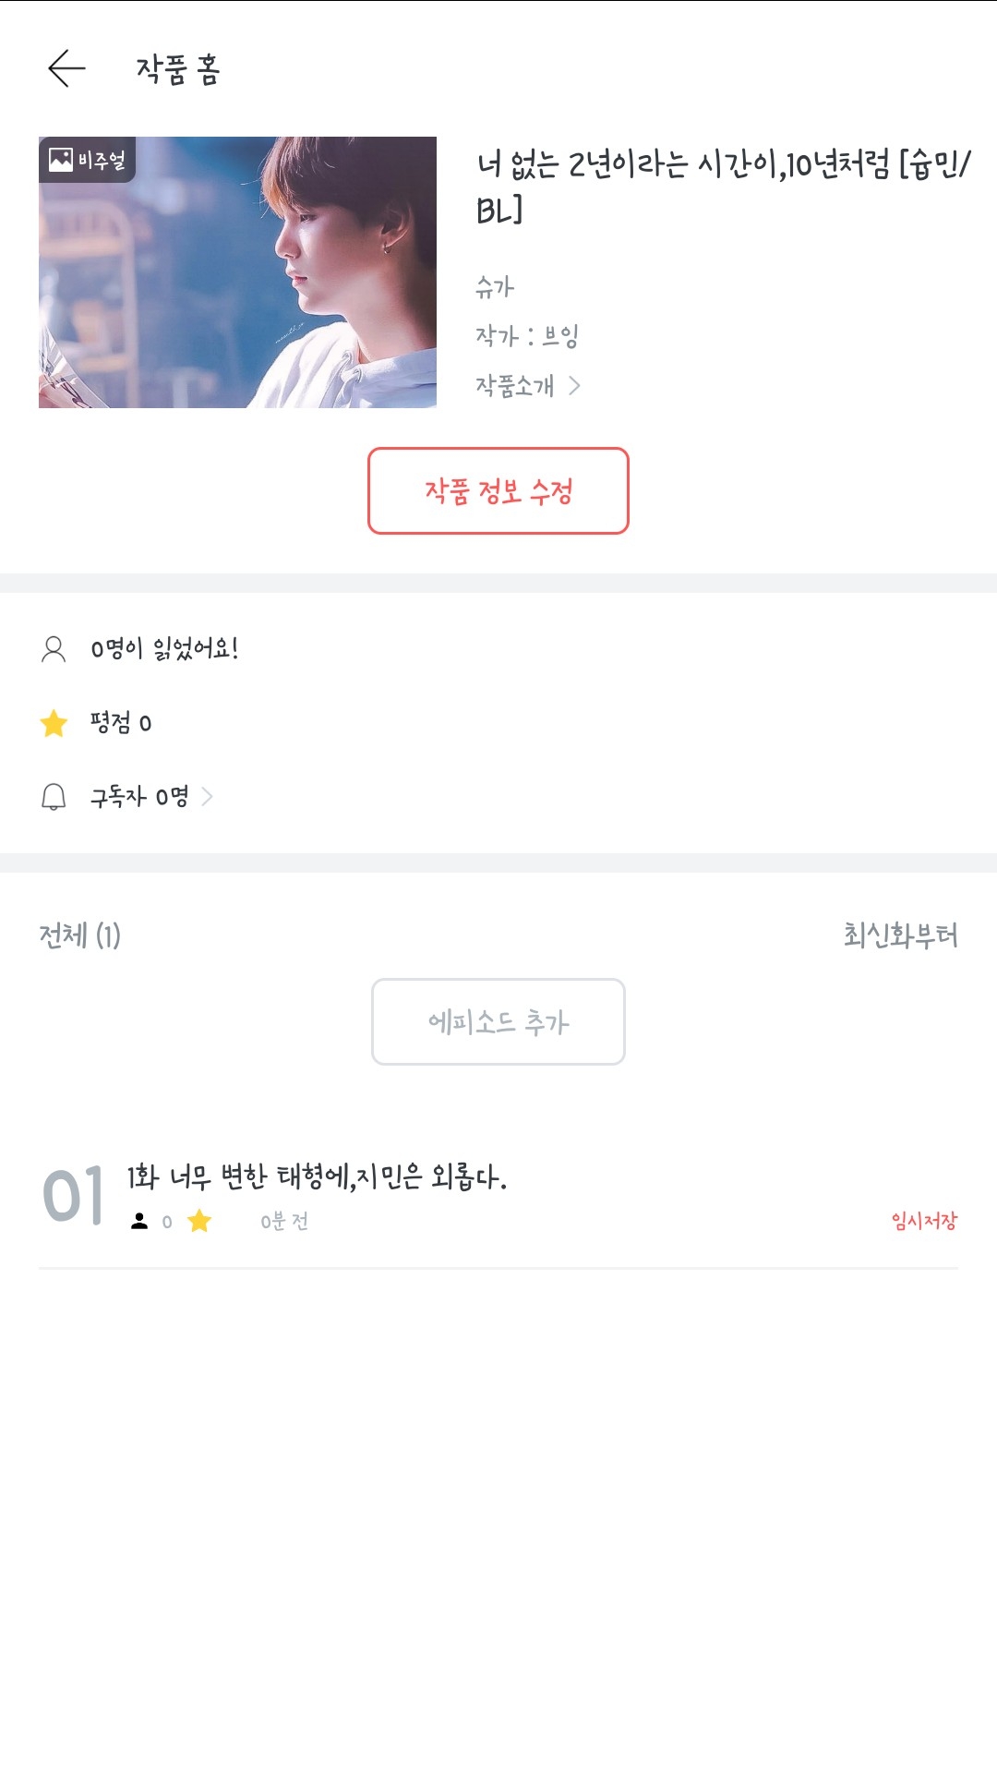Tap the 평점 0 rating row
This screenshot has height=1773, width=997.
[x=121, y=723]
